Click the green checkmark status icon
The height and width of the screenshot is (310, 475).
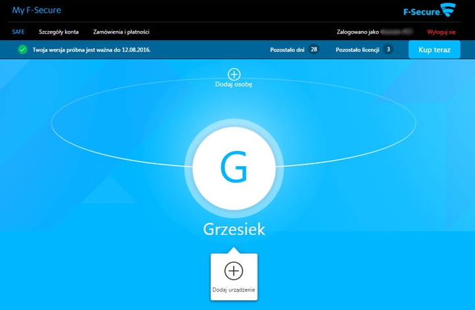[23, 49]
